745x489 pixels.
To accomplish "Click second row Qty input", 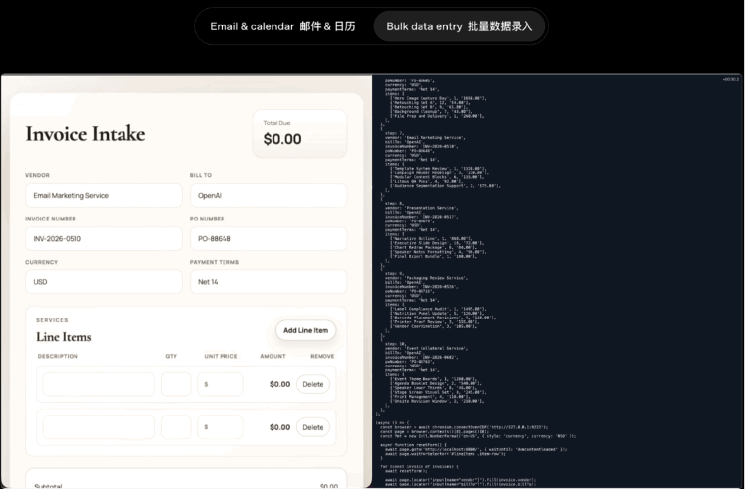I will pyautogui.click(x=177, y=427).
